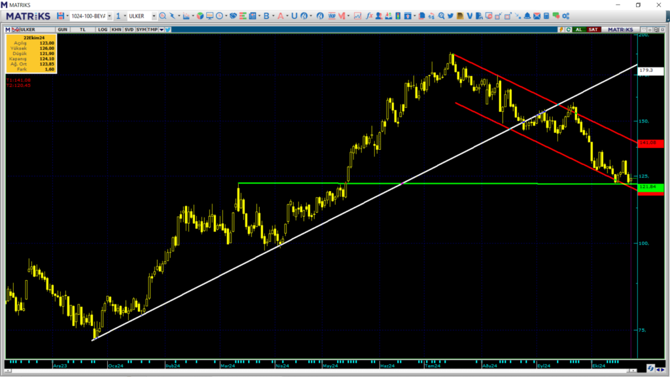Select the GUN period tab
Viewport: 670px width, 377px height.
[63, 29]
